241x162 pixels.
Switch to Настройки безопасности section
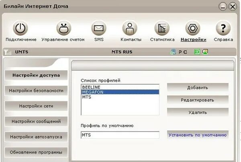36,91
